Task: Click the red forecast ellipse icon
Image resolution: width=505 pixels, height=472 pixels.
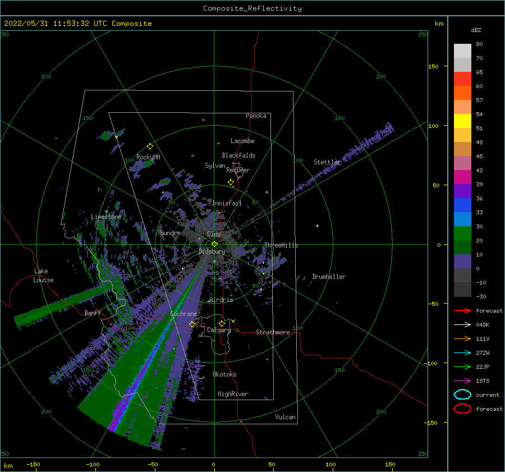Action: 462,409
